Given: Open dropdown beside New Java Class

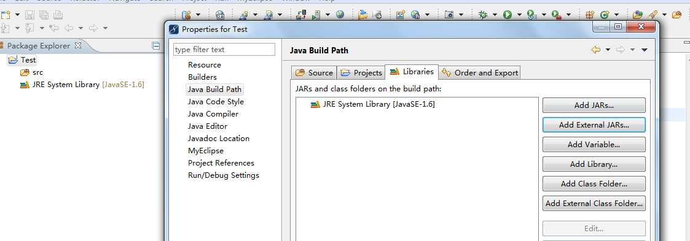Looking at the screenshot, I should tap(616, 15).
